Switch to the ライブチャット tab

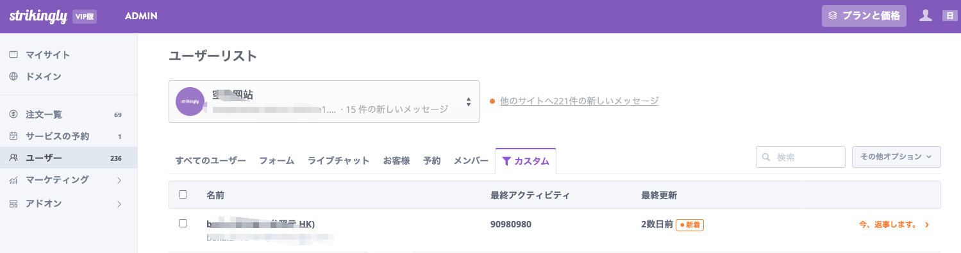[x=338, y=161]
